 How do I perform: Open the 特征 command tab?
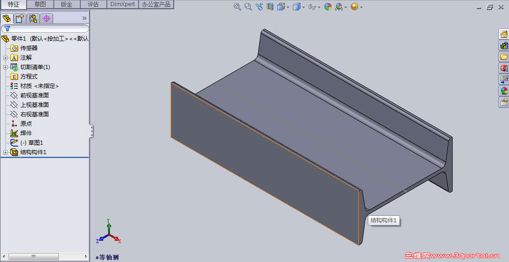click(x=13, y=4)
